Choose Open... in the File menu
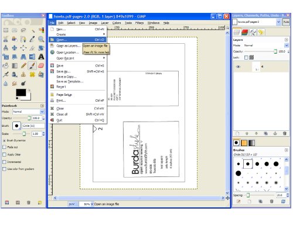Viewport: 293px width, 236px height. 78,40
